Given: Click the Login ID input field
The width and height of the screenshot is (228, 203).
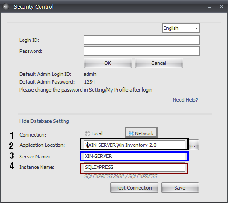Looking at the screenshot, I should [142, 40].
